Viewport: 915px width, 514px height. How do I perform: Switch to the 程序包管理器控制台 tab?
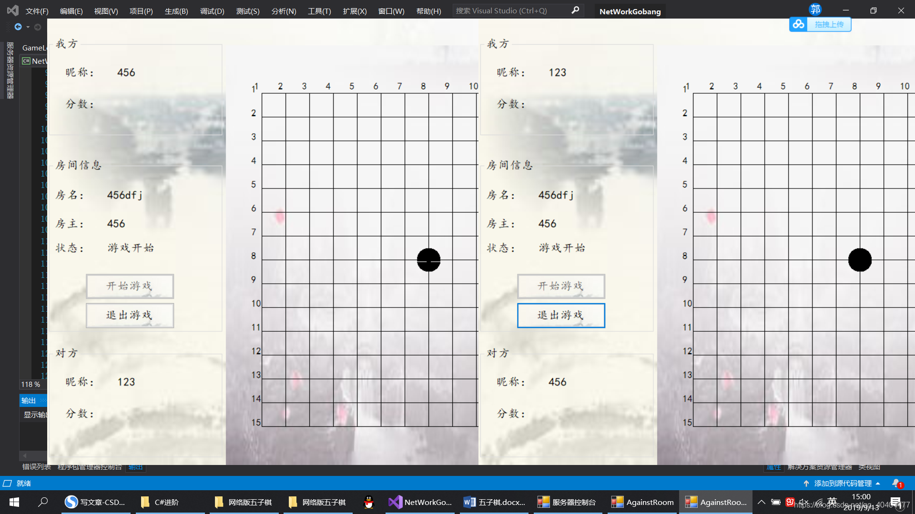pos(90,467)
